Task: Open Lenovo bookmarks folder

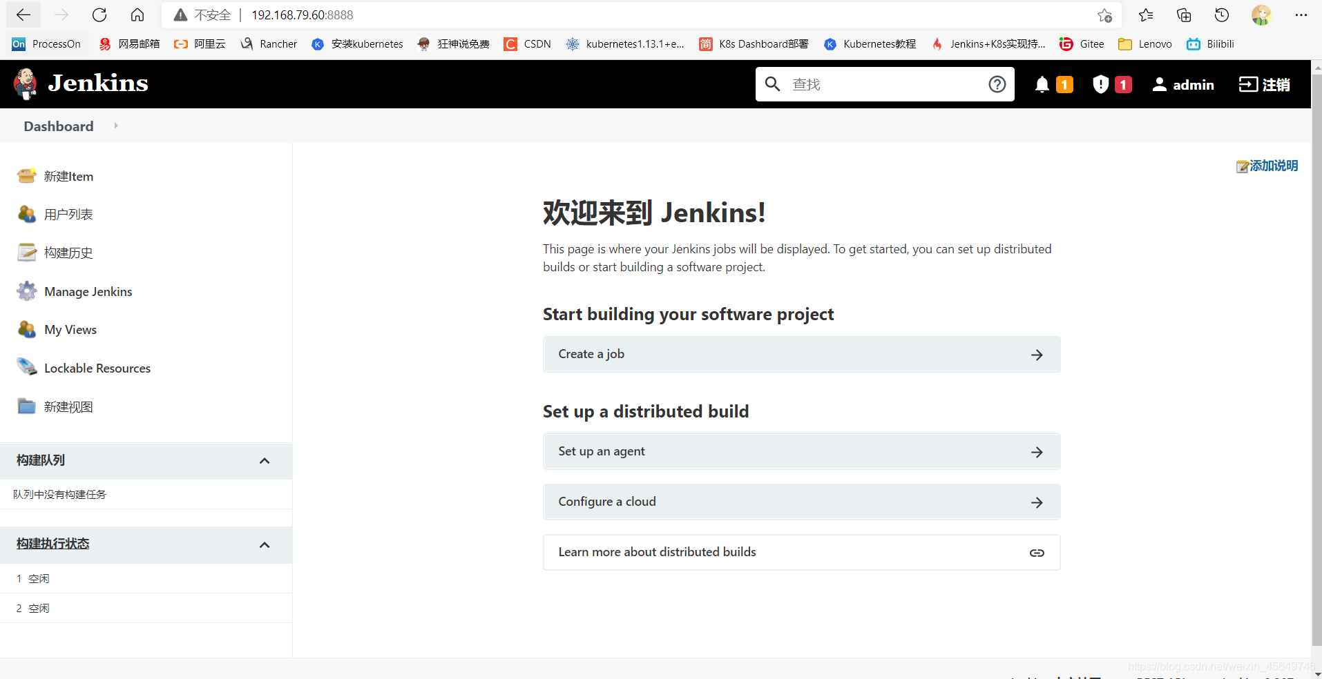Action: [x=1145, y=44]
